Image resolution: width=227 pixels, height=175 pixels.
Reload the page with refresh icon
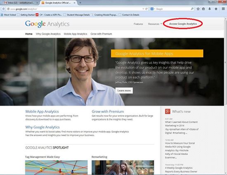147,9
